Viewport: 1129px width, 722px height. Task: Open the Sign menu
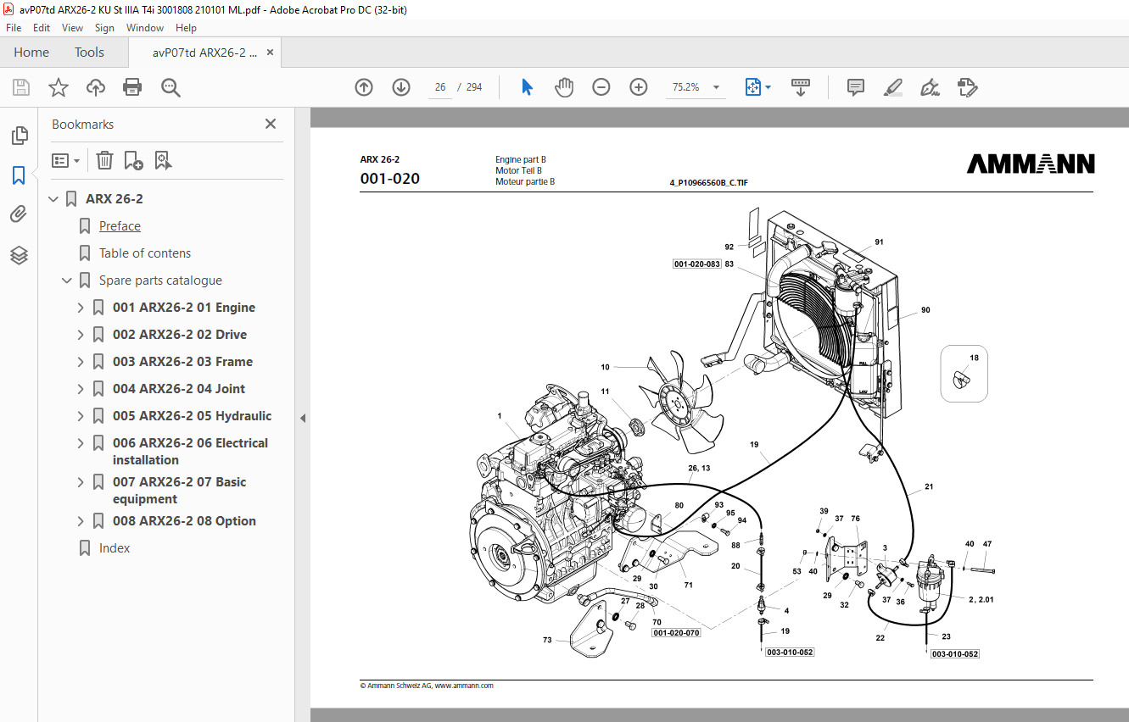(x=104, y=28)
